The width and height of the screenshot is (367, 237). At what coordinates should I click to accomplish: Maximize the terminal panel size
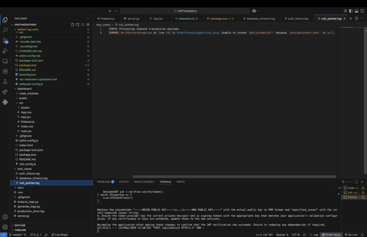coord(357,182)
